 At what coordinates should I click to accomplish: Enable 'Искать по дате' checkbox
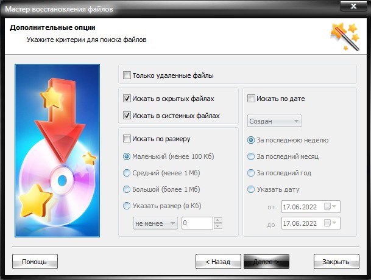pos(251,99)
